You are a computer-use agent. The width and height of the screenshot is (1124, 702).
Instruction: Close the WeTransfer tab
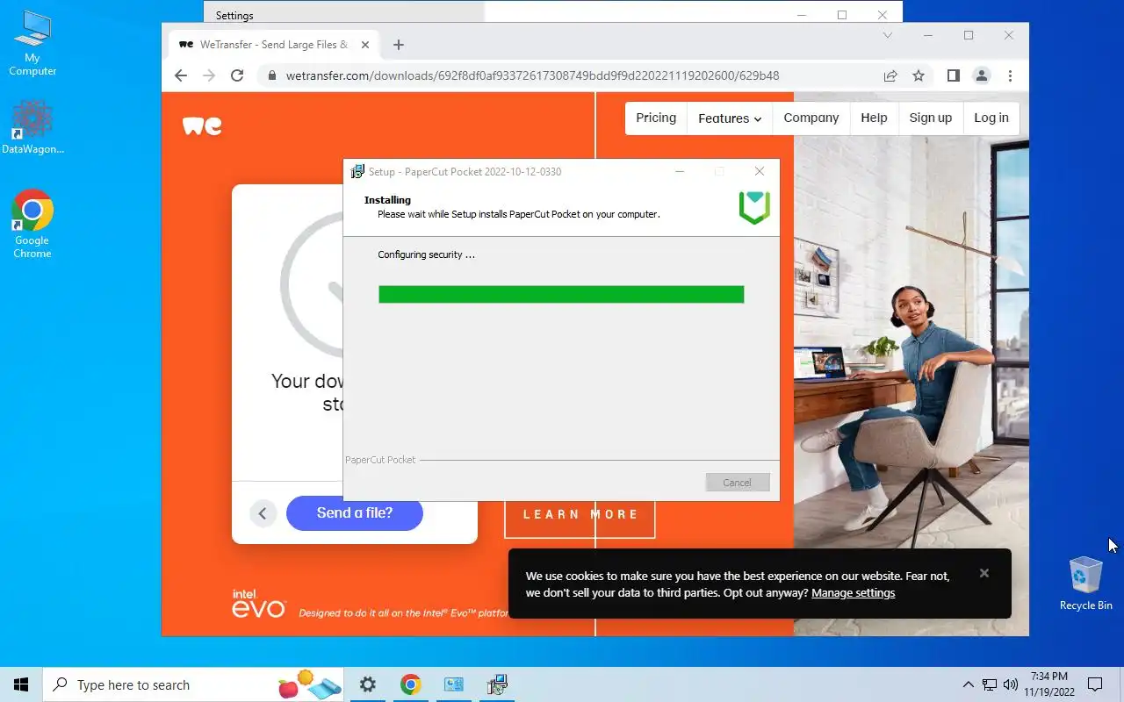[x=365, y=45]
